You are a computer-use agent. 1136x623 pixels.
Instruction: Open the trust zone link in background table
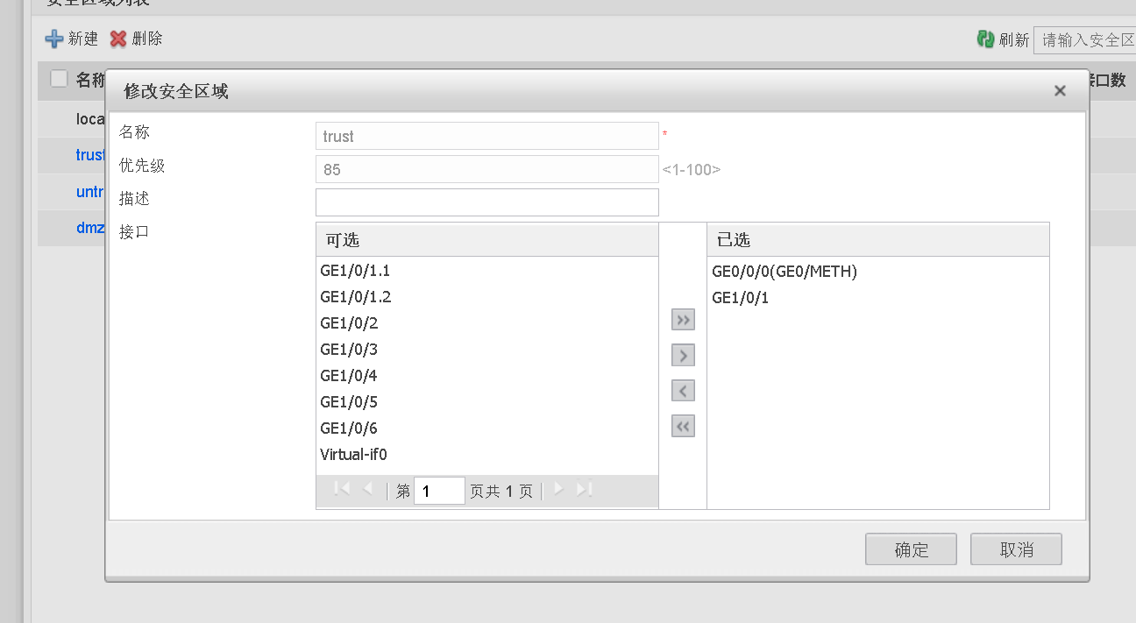[90, 155]
